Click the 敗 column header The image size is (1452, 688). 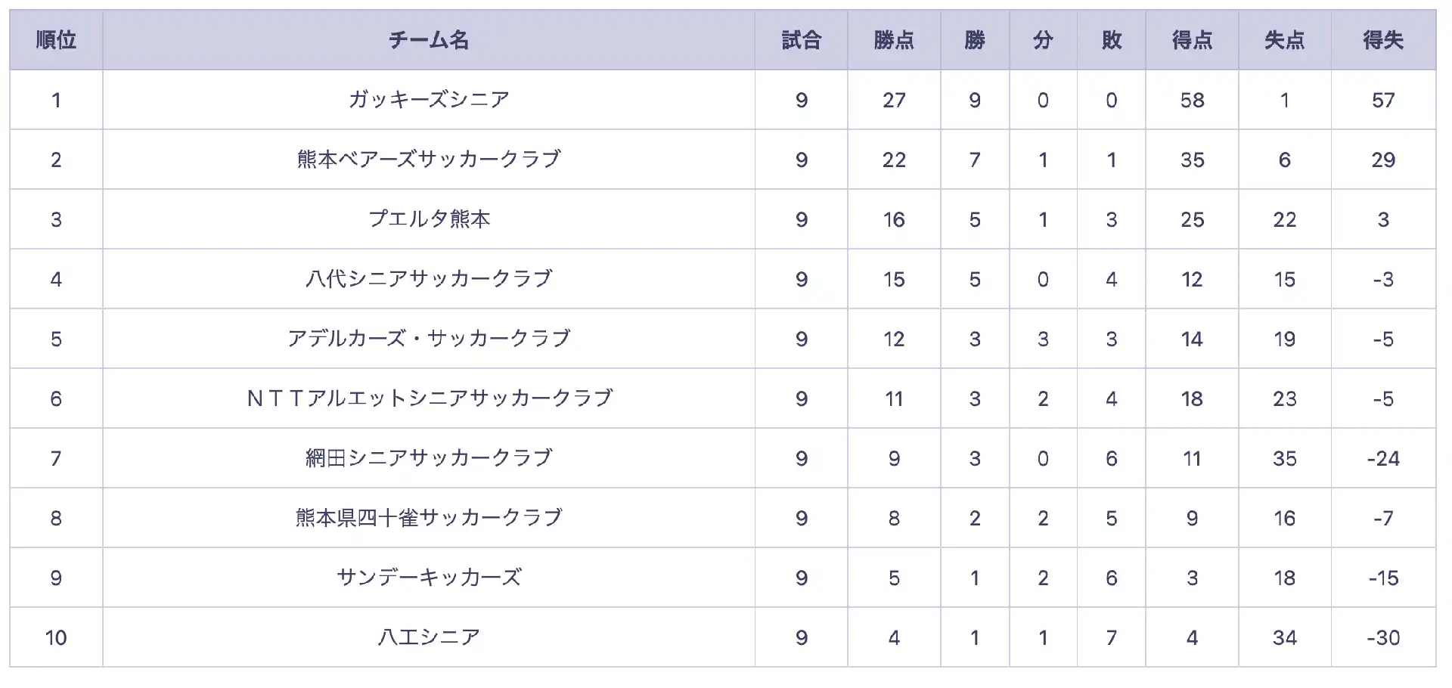coord(1111,40)
